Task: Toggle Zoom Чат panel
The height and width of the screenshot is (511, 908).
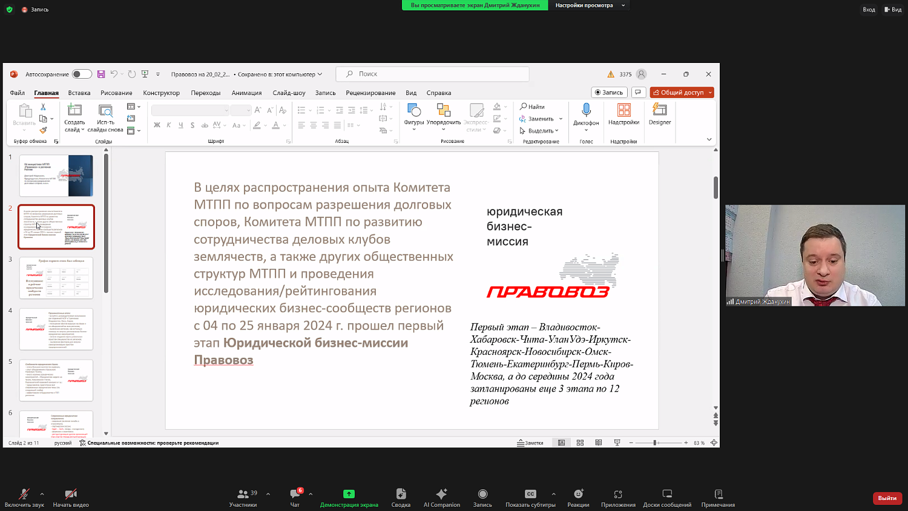Action: pos(295,498)
